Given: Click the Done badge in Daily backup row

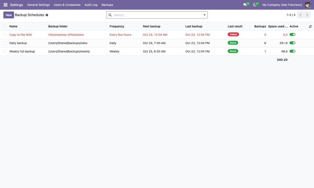Looking at the screenshot, I should pyautogui.click(x=233, y=43).
